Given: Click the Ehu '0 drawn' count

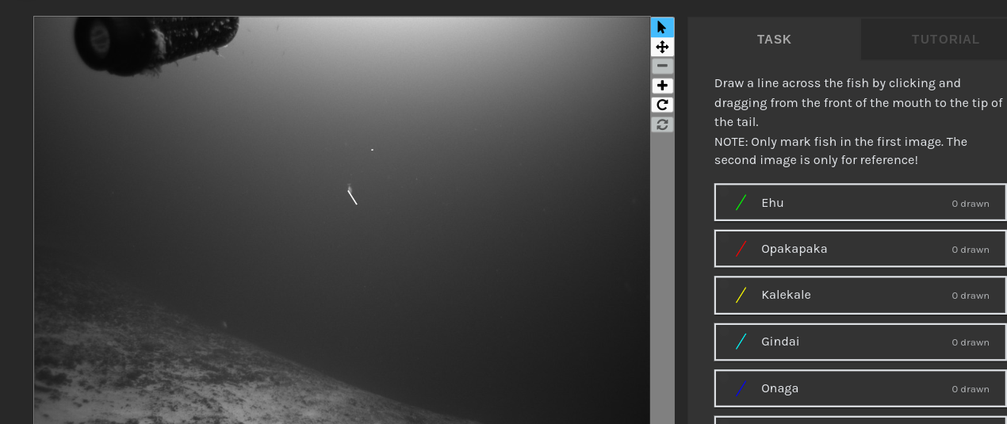Looking at the screenshot, I should (971, 204).
